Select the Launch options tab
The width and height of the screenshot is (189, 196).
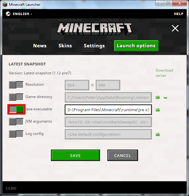pos(136,46)
